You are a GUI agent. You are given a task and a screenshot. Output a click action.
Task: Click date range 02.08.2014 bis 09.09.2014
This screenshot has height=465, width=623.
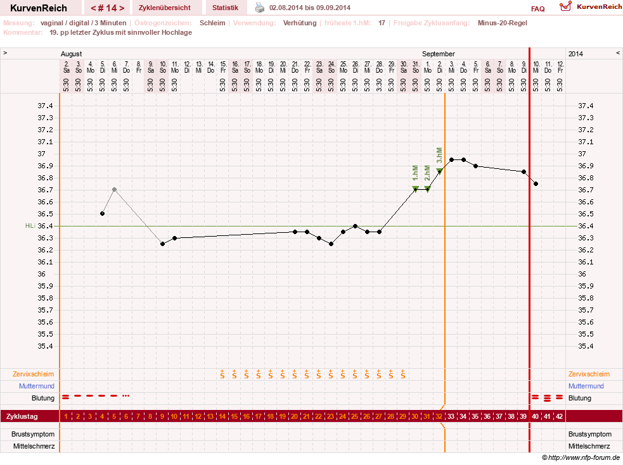click(309, 8)
